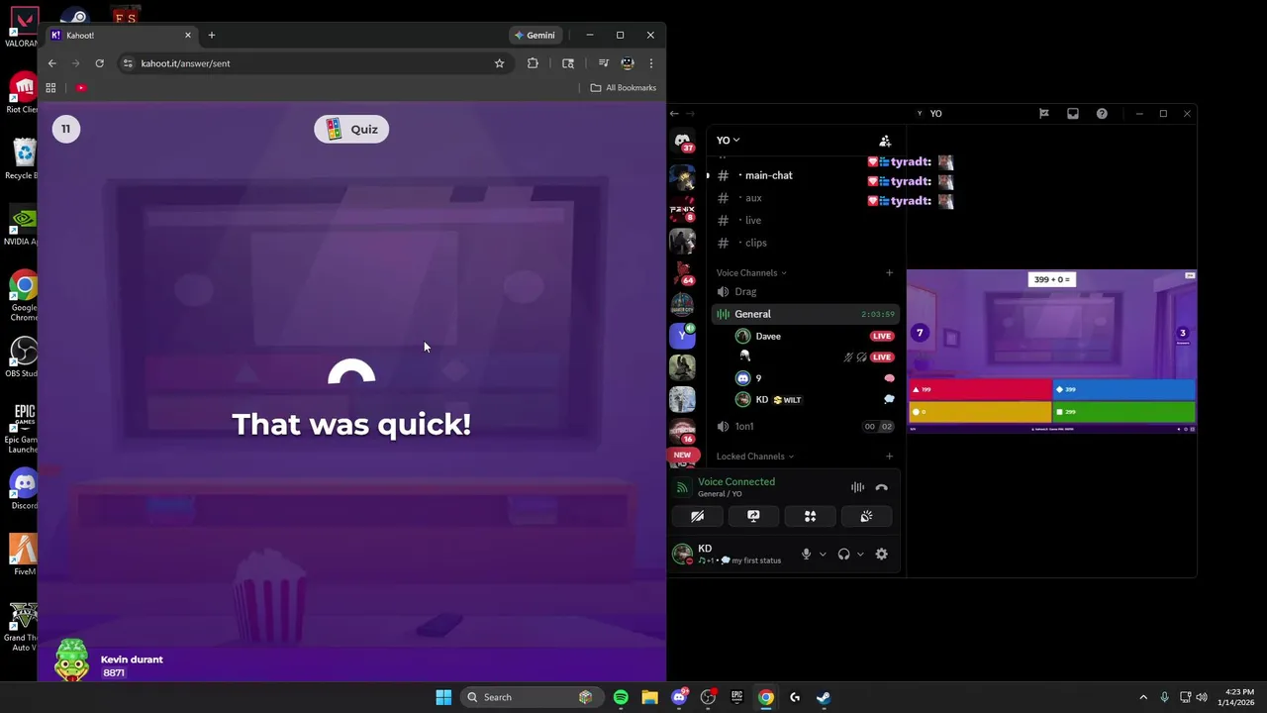Viewport: 1267px width, 713px height.
Task: Open Steam from the taskbar
Action: click(x=823, y=697)
